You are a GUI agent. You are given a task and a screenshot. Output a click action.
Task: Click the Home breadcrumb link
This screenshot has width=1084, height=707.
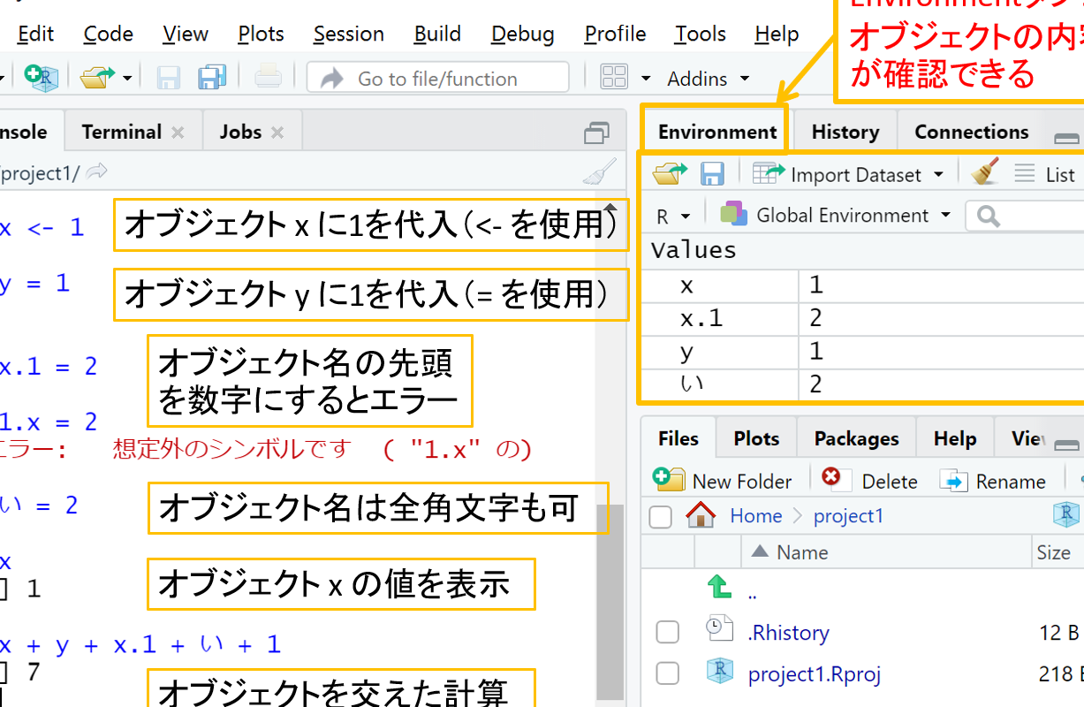point(755,515)
